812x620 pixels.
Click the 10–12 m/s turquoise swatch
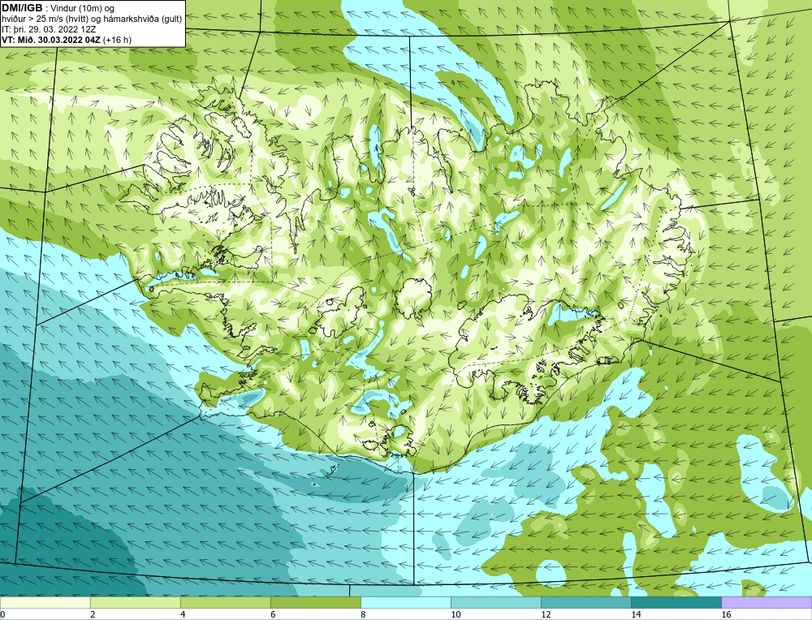tap(495, 602)
